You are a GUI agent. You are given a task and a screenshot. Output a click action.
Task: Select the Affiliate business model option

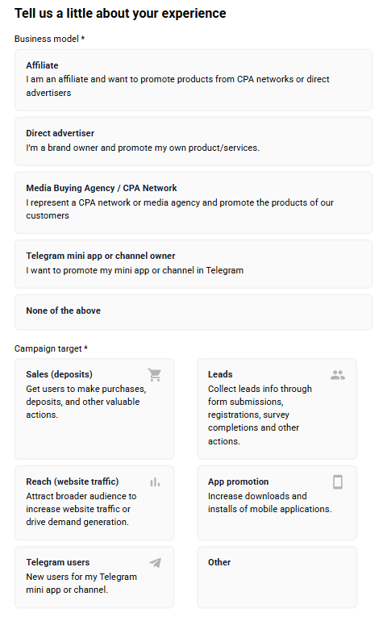[193, 80]
